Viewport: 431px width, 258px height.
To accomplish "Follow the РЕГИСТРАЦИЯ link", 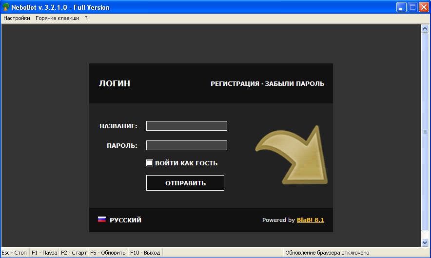I will [x=235, y=84].
